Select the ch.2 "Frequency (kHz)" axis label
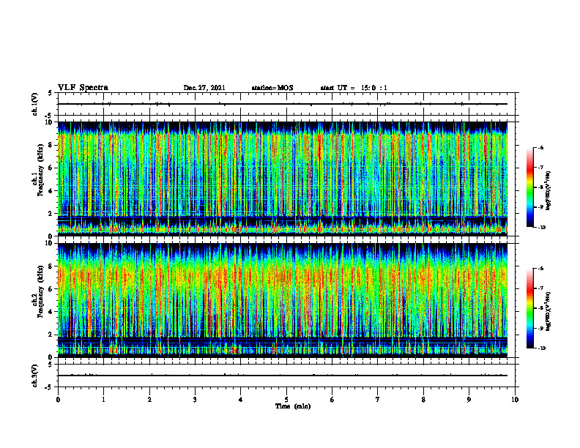 tap(40, 291)
